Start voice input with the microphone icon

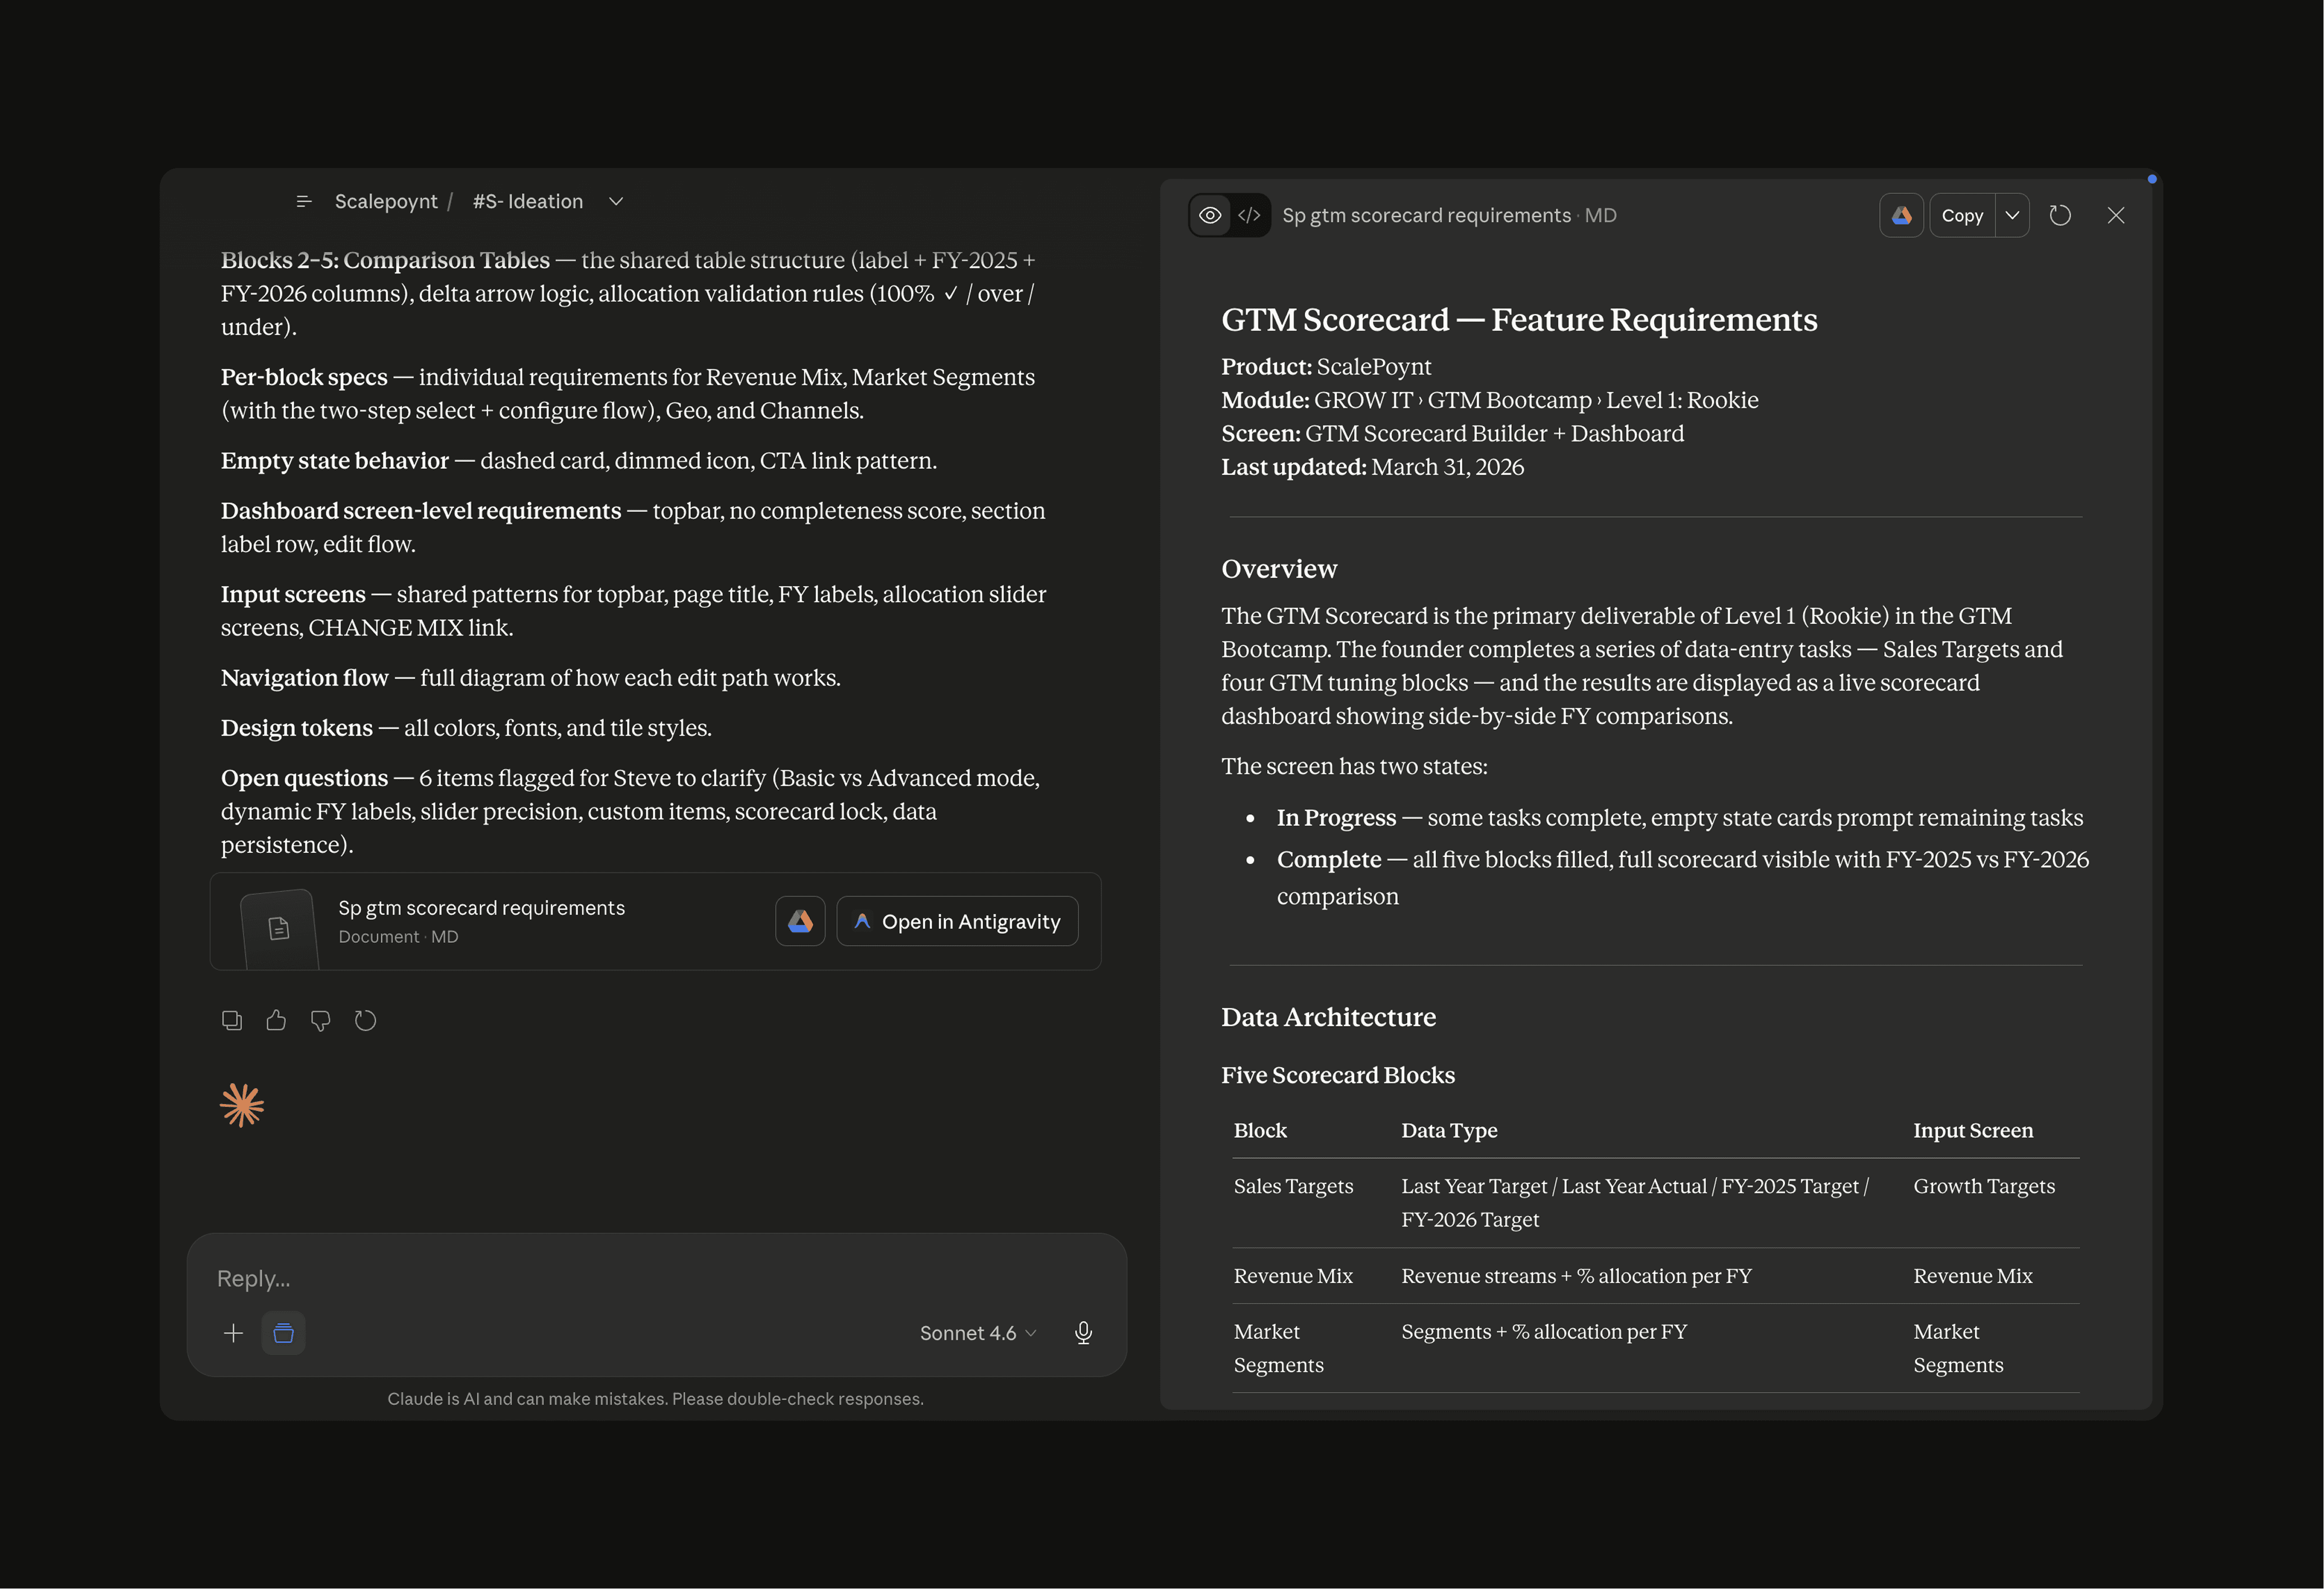tap(1083, 1333)
